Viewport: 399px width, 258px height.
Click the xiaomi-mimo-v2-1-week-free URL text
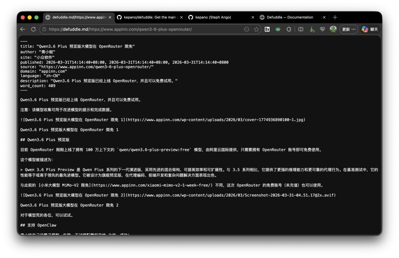151,185
